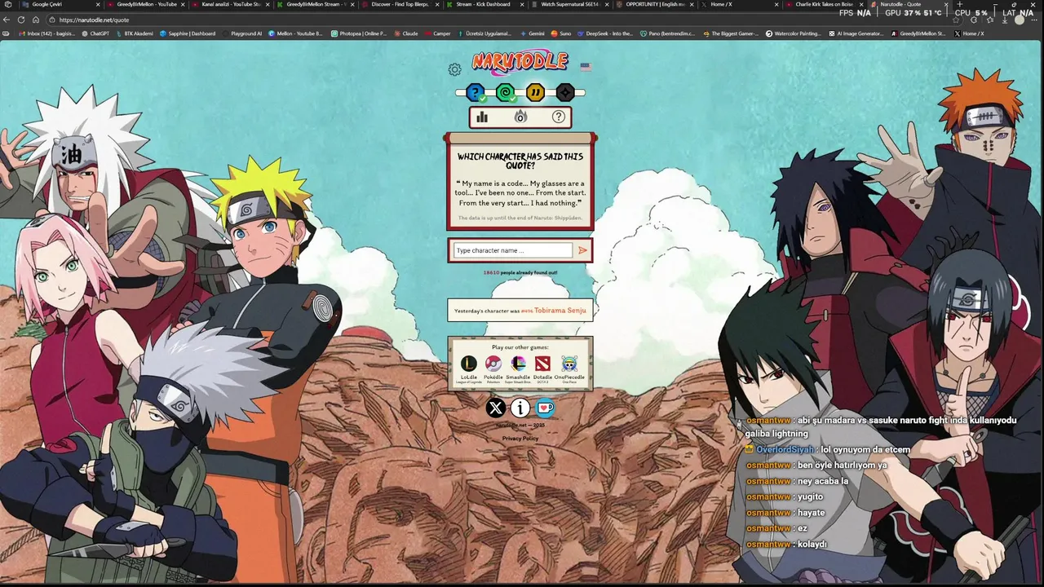Open Inbox (142) bookmark
This screenshot has height=587, width=1044.
point(46,33)
